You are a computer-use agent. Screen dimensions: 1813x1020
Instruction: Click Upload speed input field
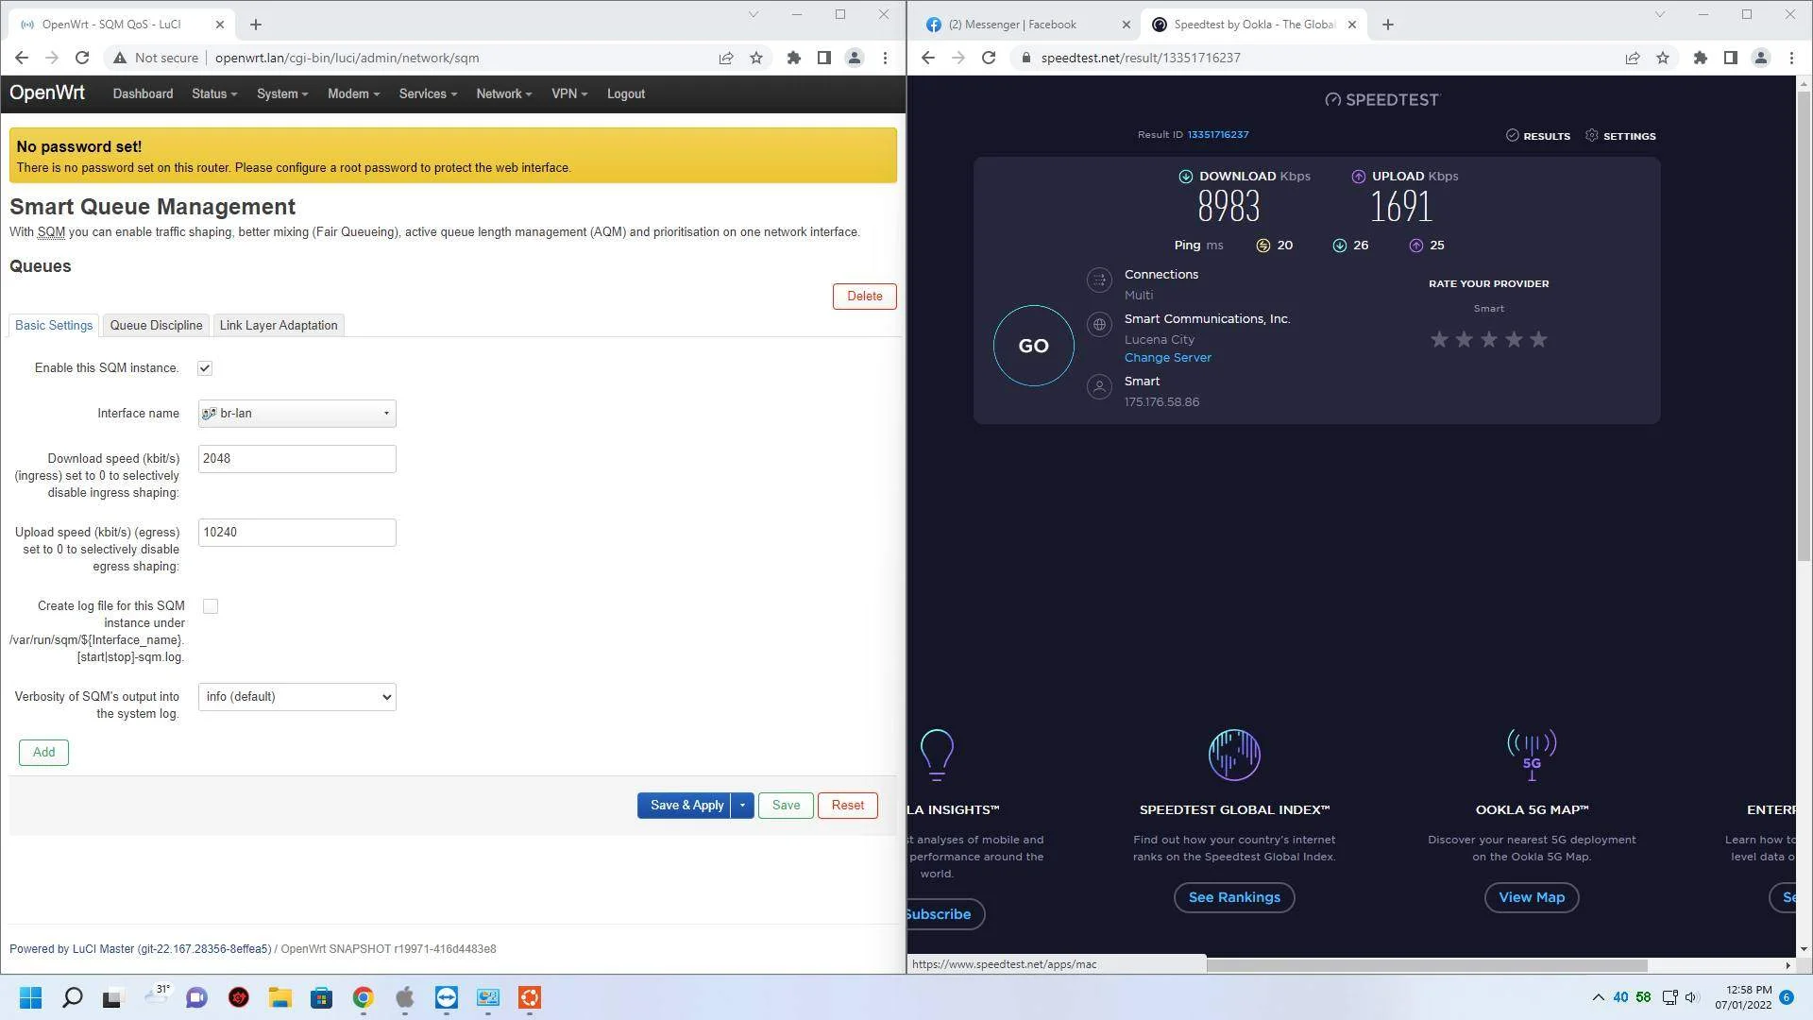tap(297, 533)
